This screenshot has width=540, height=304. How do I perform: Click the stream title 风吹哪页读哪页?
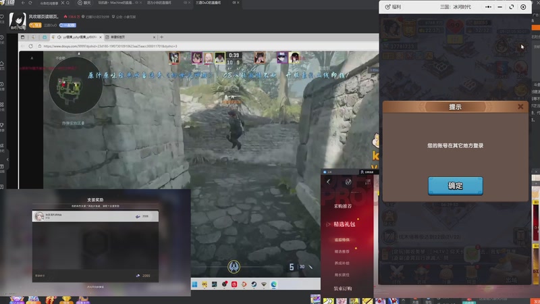[44, 16]
